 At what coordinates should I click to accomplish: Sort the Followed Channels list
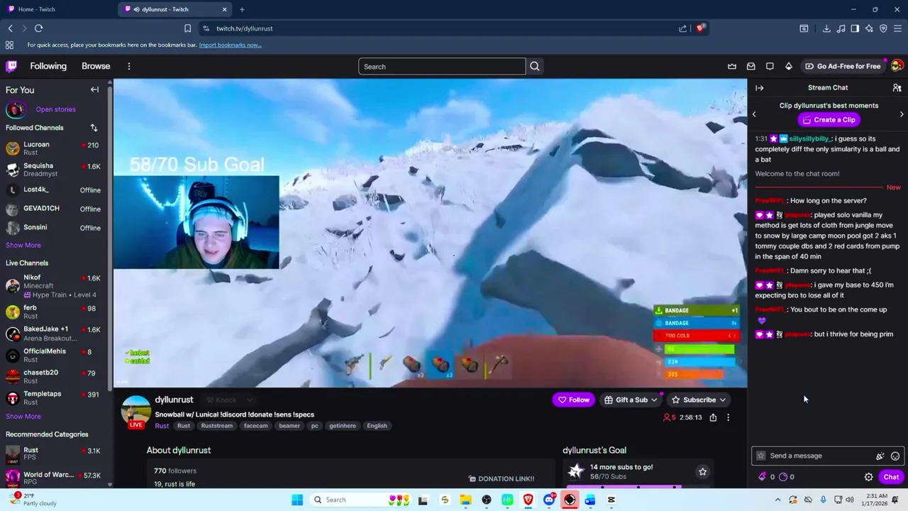click(94, 128)
